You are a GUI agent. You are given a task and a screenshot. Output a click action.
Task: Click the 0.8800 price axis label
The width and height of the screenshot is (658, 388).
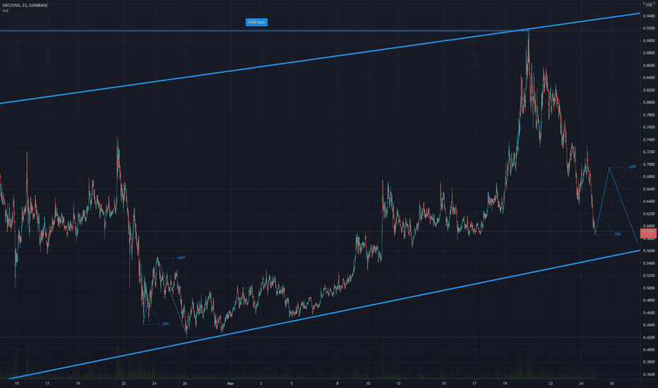(649, 54)
